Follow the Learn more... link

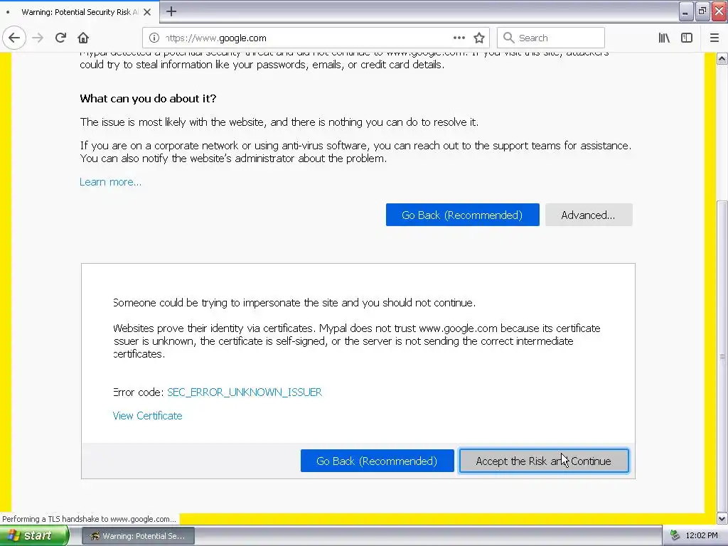(x=110, y=182)
